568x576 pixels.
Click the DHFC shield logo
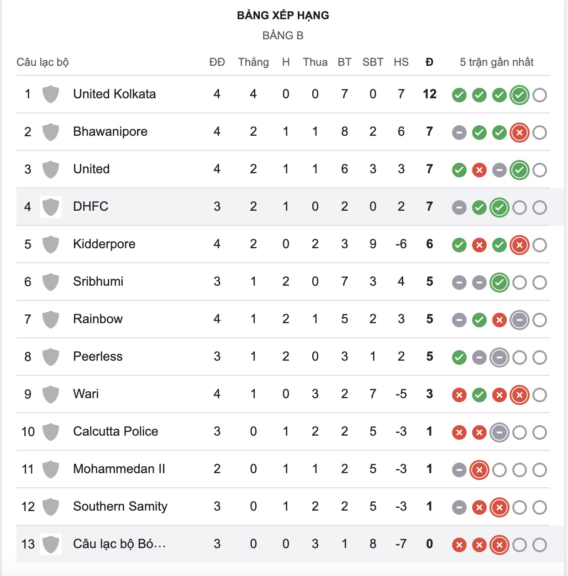(51, 207)
